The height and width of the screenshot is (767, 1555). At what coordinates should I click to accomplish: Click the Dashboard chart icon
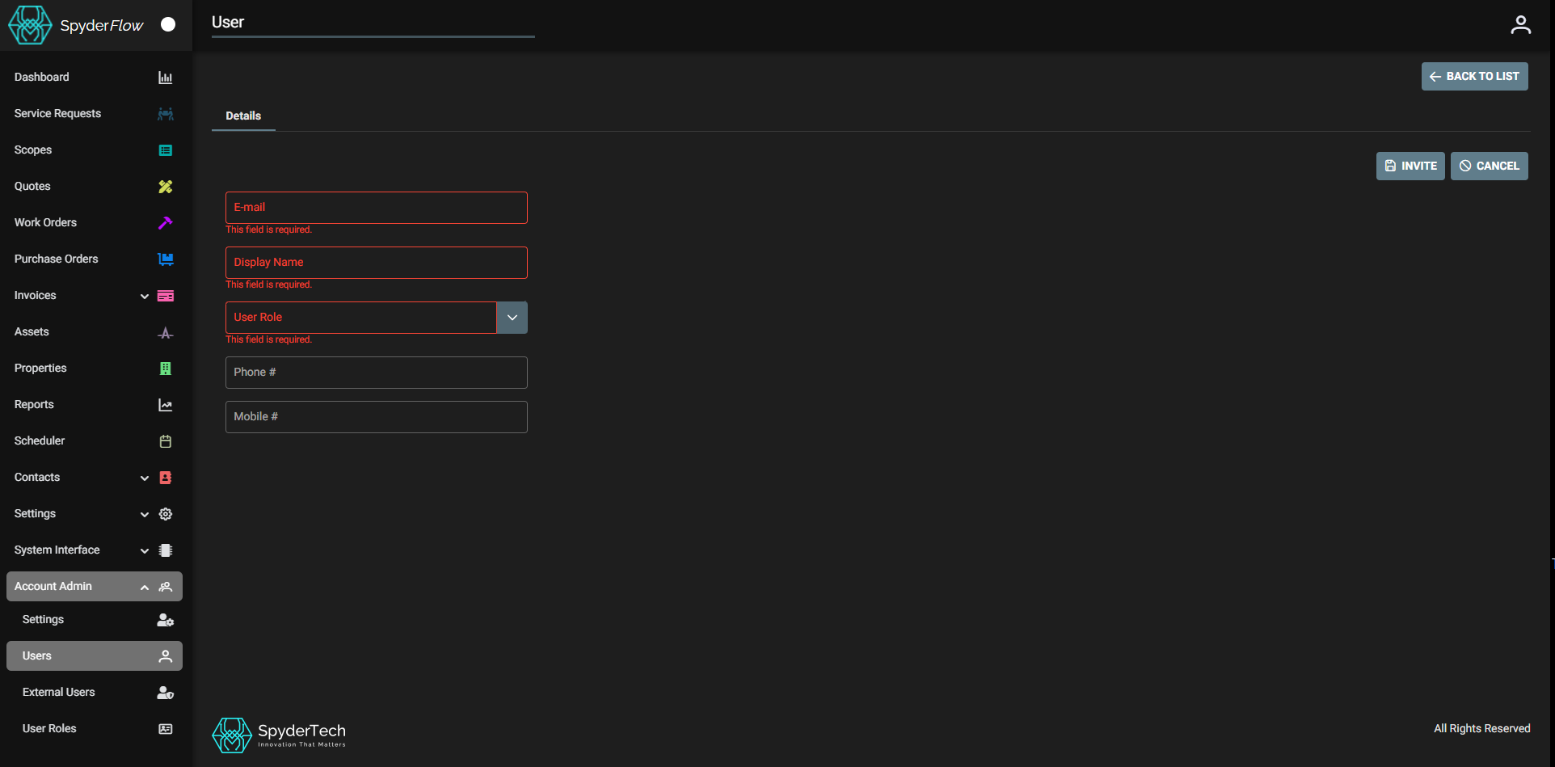[165, 78]
